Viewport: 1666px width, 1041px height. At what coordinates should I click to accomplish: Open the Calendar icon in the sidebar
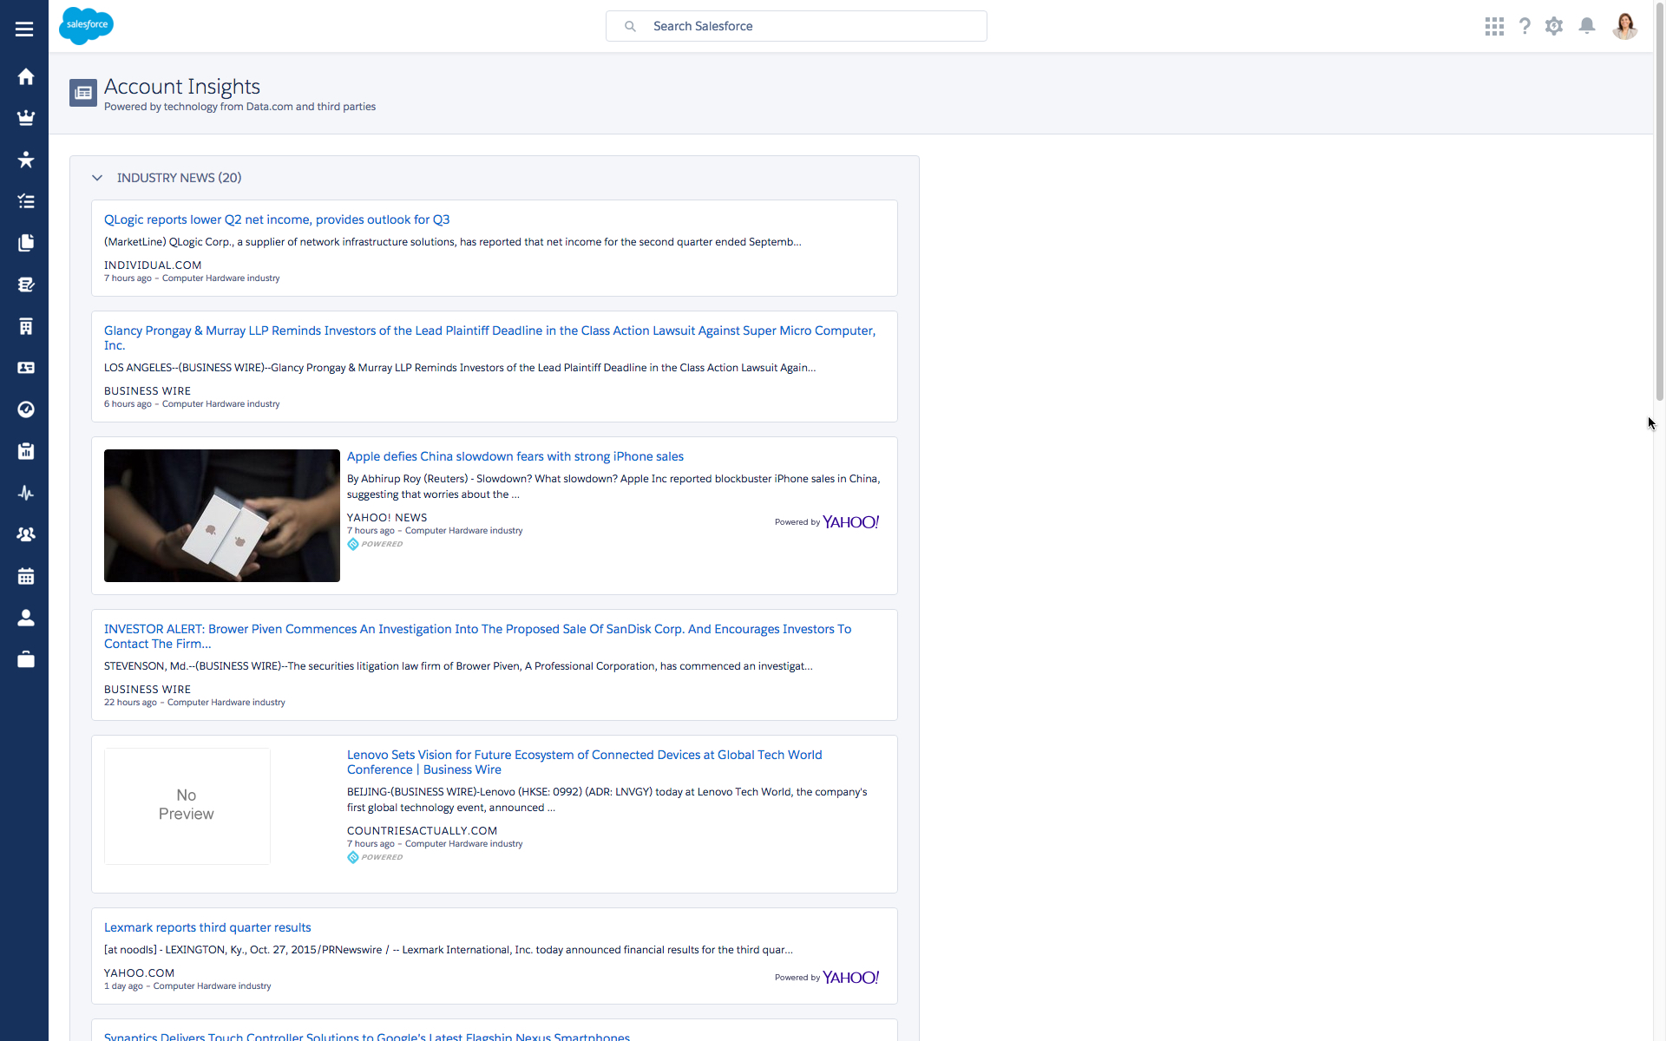click(x=26, y=576)
